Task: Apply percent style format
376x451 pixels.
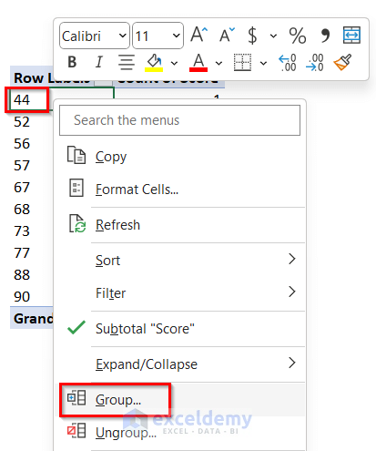Action: point(298,36)
